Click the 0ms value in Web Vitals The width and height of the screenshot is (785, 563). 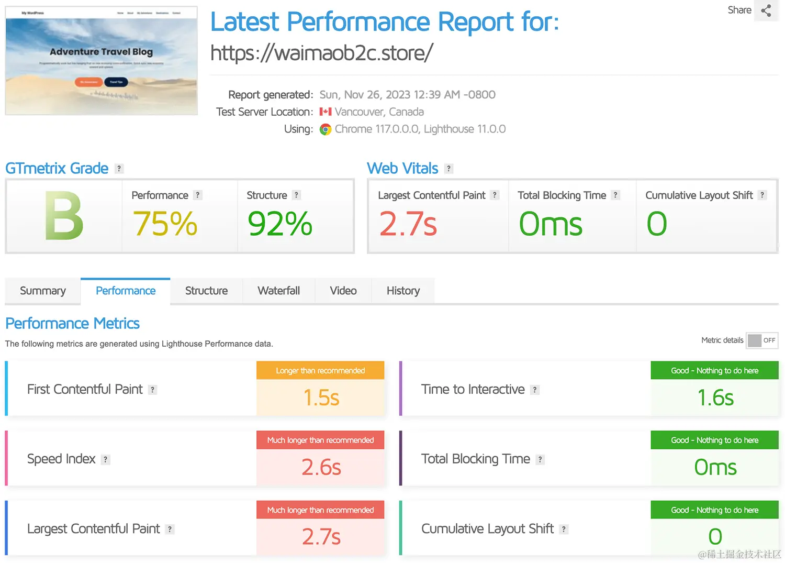(551, 224)
